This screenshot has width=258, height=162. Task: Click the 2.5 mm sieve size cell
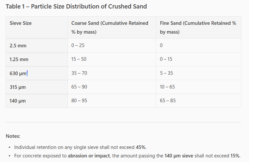[x=18, y=46]
